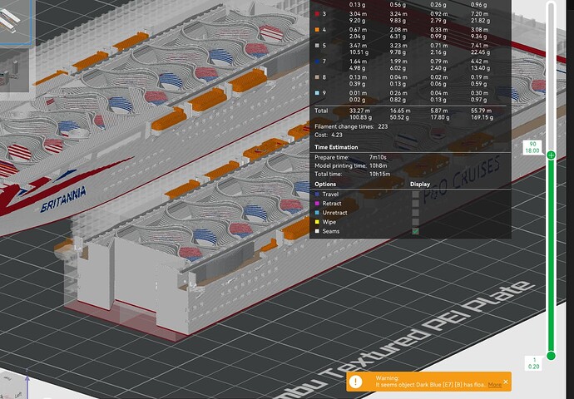574x399 pixels.
Task: Click the warning exclamation icon
Action: pyautogui.click(x=355, y=382)
